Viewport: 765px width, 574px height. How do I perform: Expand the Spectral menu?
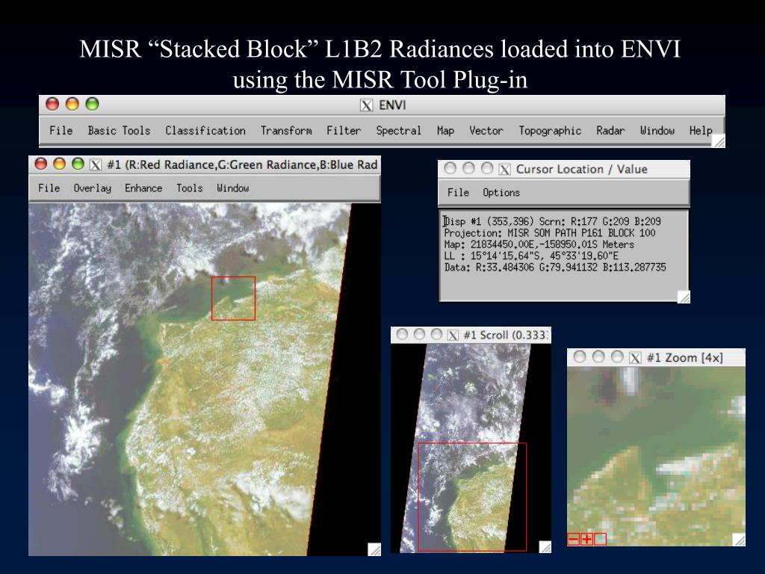(398, 131)
